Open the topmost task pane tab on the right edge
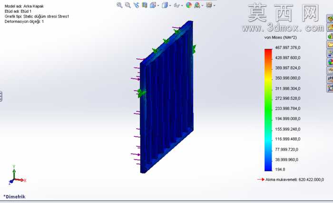This screenshot has width=333, height=203. click(x=330, y=19)
